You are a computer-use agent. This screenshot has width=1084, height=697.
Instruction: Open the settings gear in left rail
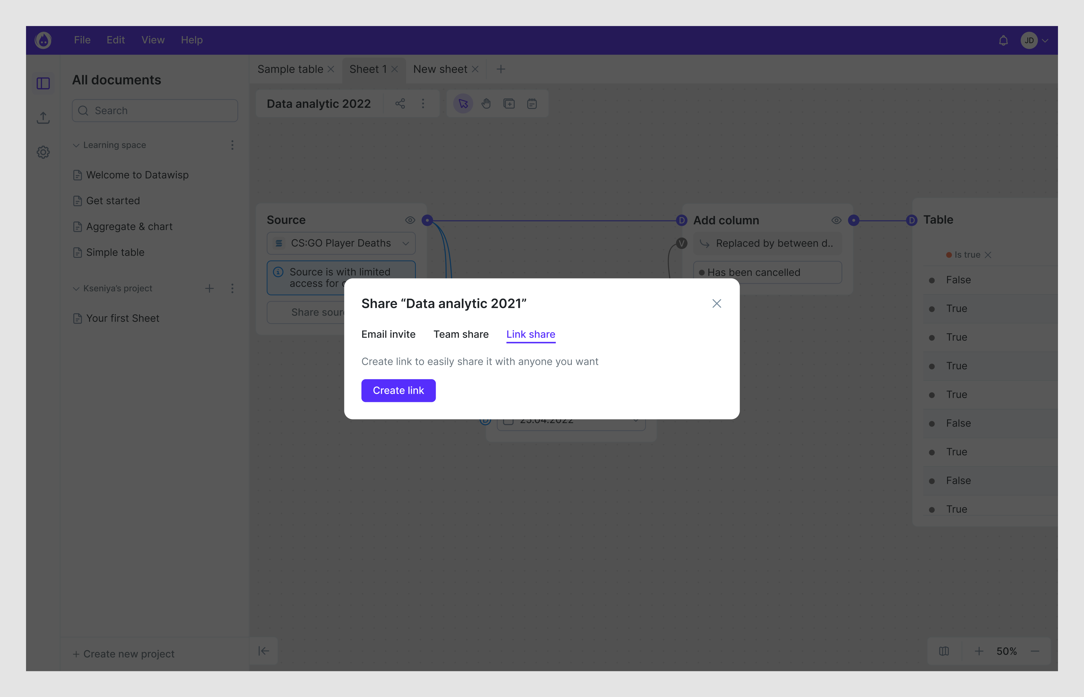[43, 152]
